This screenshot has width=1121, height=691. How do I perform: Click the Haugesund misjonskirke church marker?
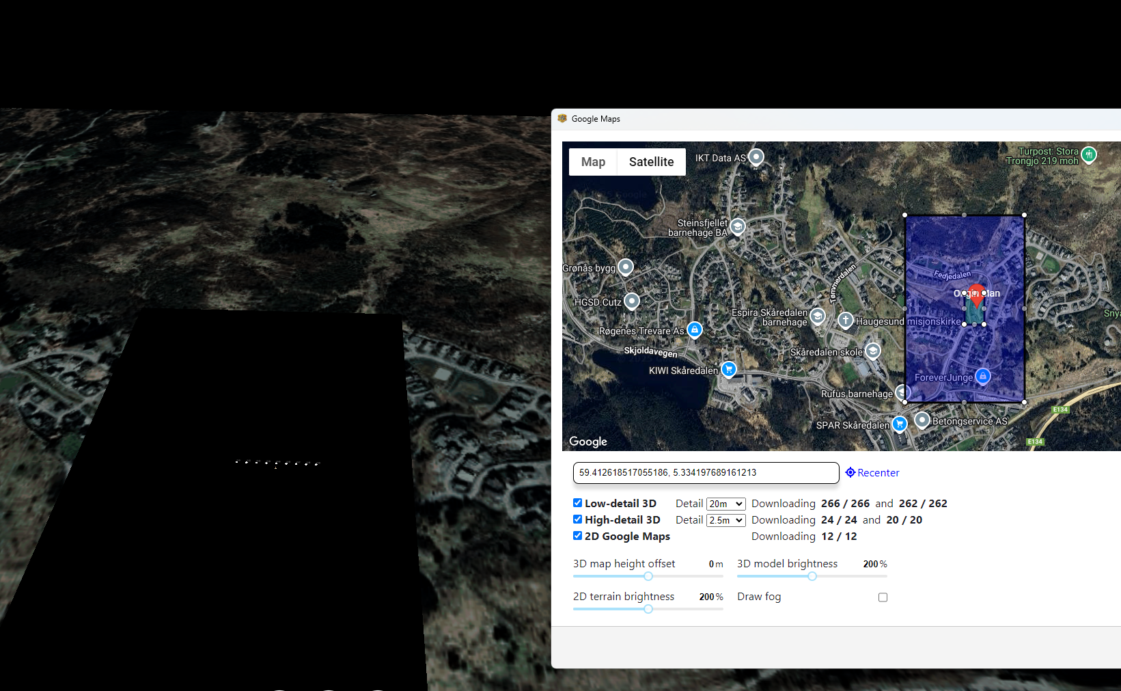pyautogui.click(x=846, y=320)
